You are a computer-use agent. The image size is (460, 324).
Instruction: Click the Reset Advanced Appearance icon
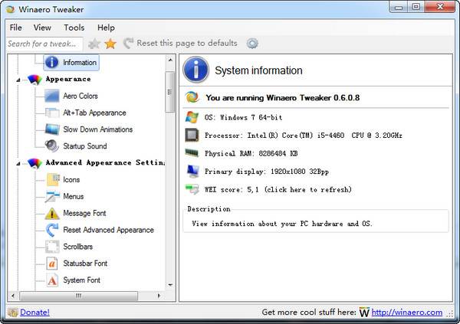point(51,230)
